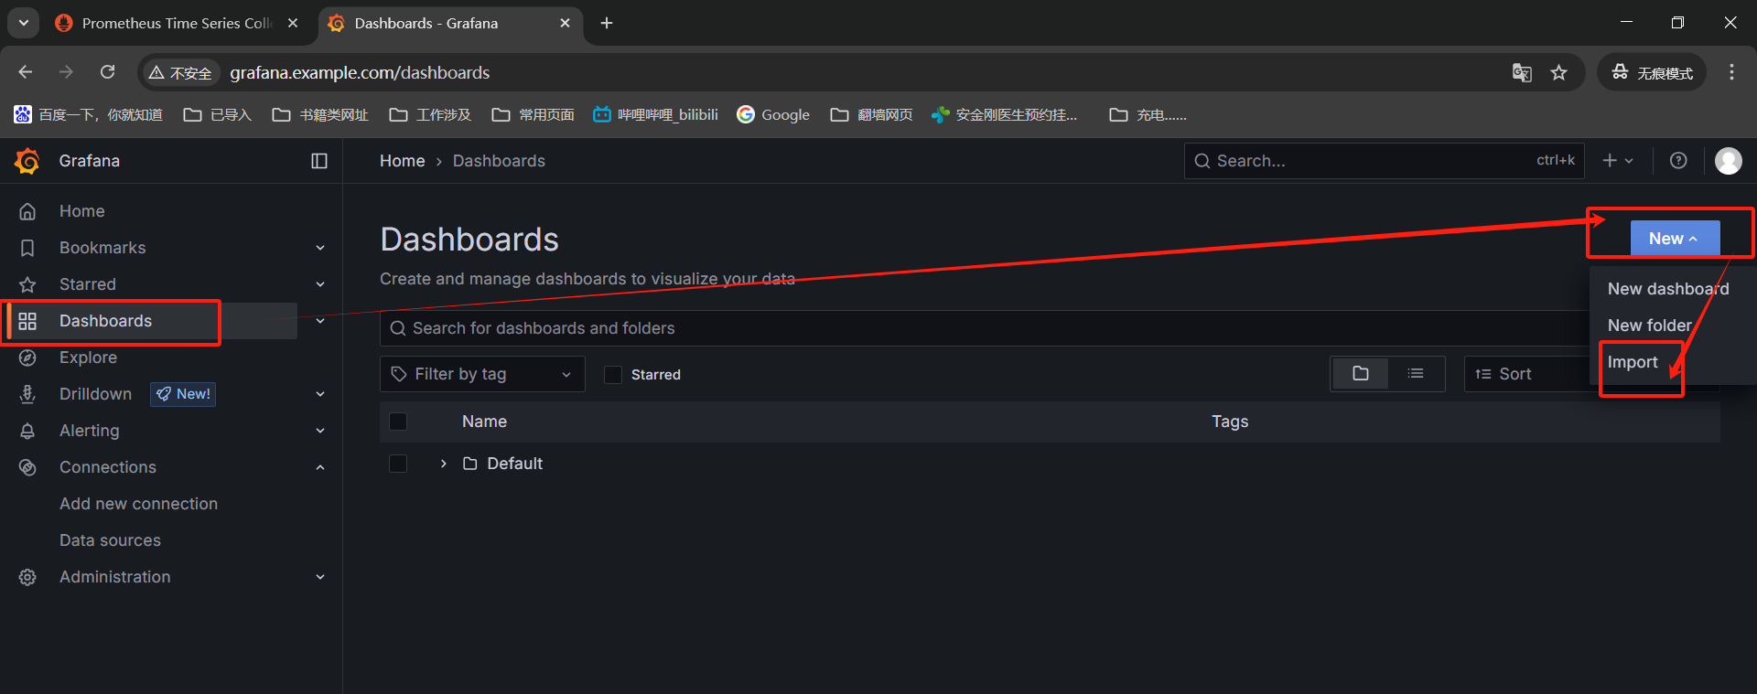Check the select-all checkbox in header
Viewport: 1757px width, 694px height.
[398, 422]
